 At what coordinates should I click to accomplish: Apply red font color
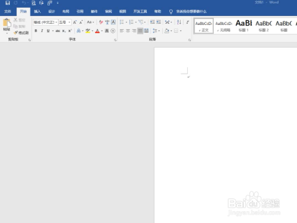(97, 31)
